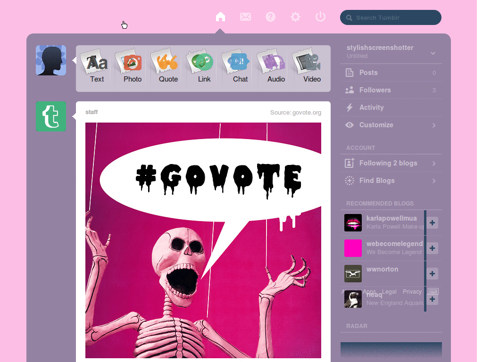This screenshot has height=362, width=483.
Task: Open Following 2 blogs
Action: tap(391, 163)
